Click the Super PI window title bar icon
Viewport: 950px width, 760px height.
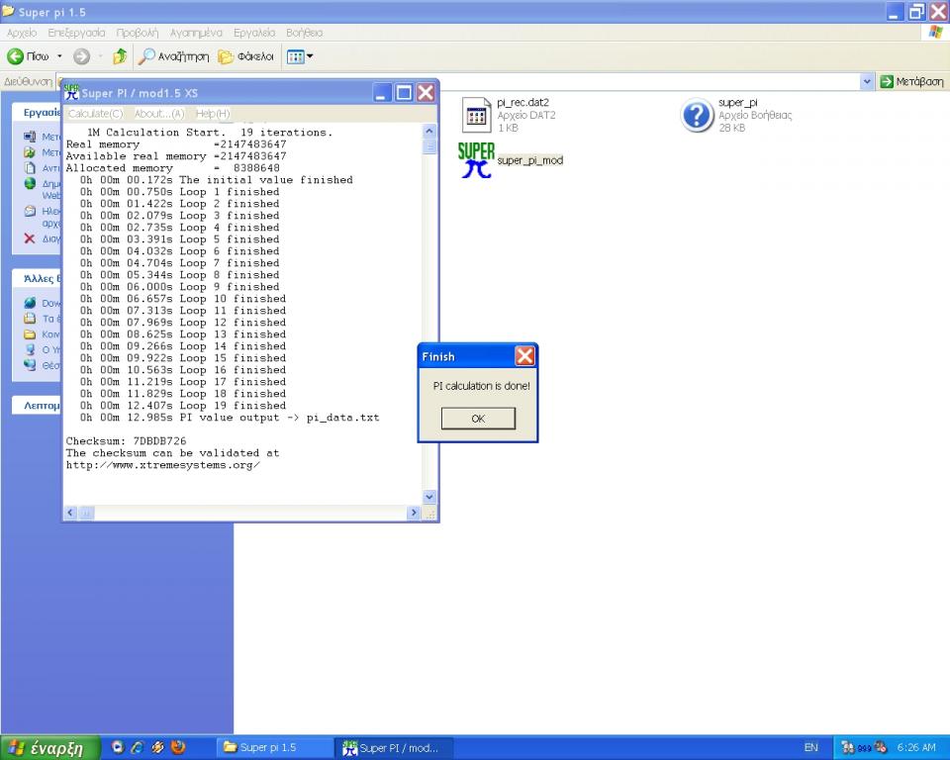pos(71,92)
